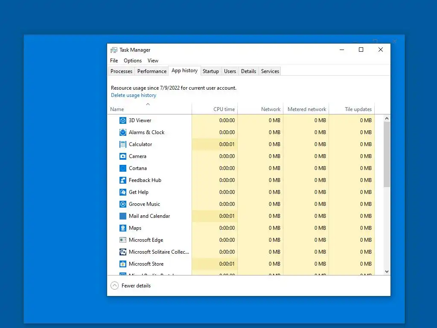
Task: Switch to the Startup tab
Action: click(211, 71)
